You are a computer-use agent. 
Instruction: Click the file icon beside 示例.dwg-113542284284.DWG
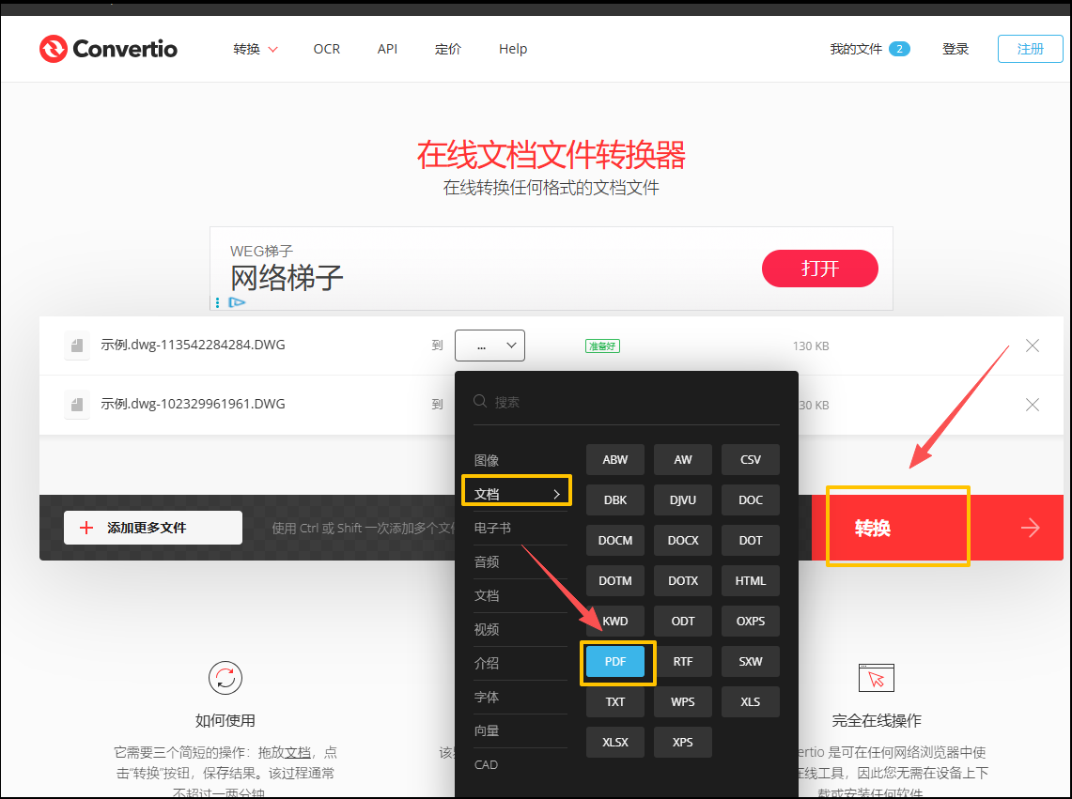click(76, 345)
